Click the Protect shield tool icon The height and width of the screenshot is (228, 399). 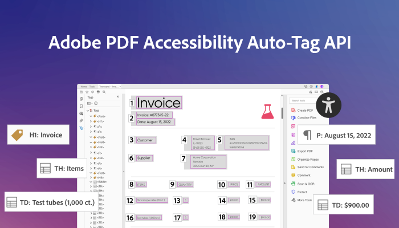point(293,192)
